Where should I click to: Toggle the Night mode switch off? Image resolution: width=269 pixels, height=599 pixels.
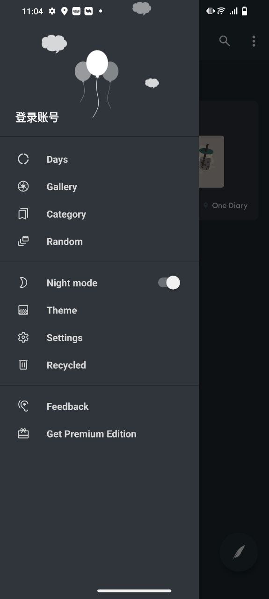coord(169,283)
